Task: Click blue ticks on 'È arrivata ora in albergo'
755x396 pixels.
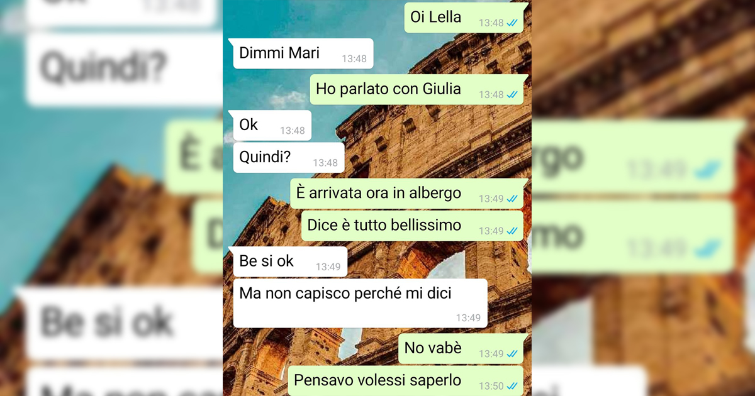Action: (x=513, y=199)
